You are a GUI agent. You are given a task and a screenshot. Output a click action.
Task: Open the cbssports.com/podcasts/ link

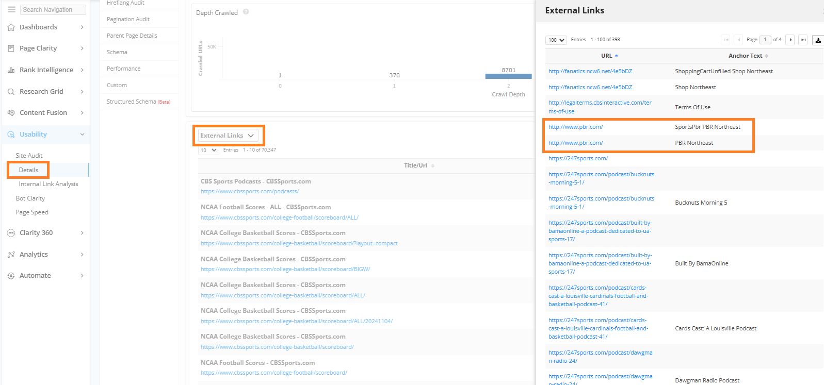pos(250,191)
